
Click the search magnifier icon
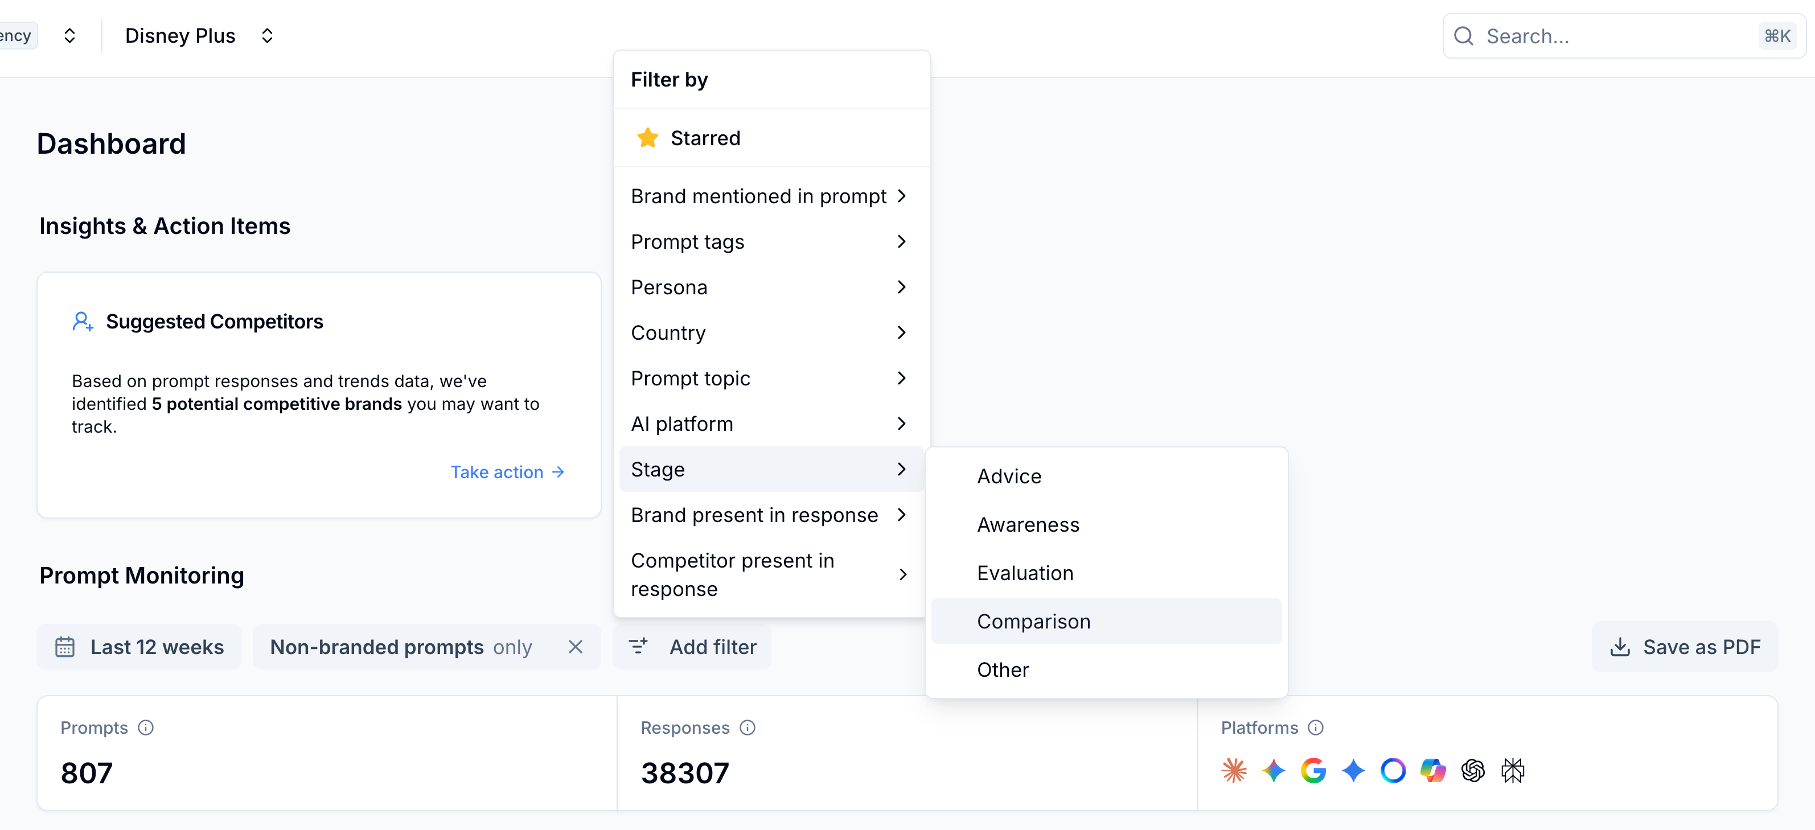point(1463,36)
